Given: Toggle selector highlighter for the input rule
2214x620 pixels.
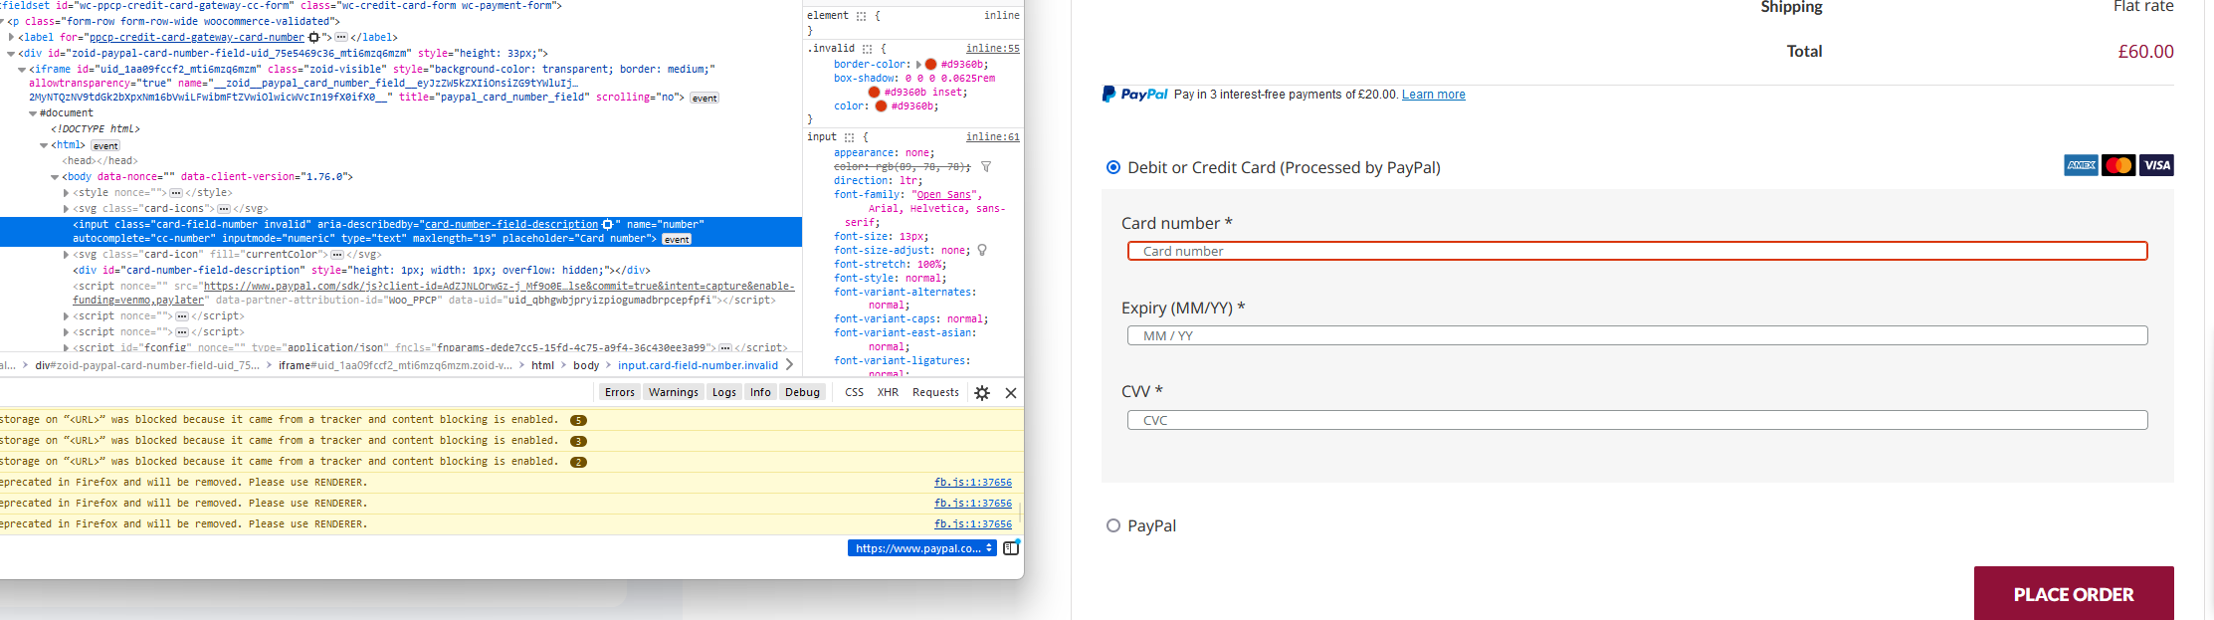Looking at the screenshot, I should click(x=850, y=137).
